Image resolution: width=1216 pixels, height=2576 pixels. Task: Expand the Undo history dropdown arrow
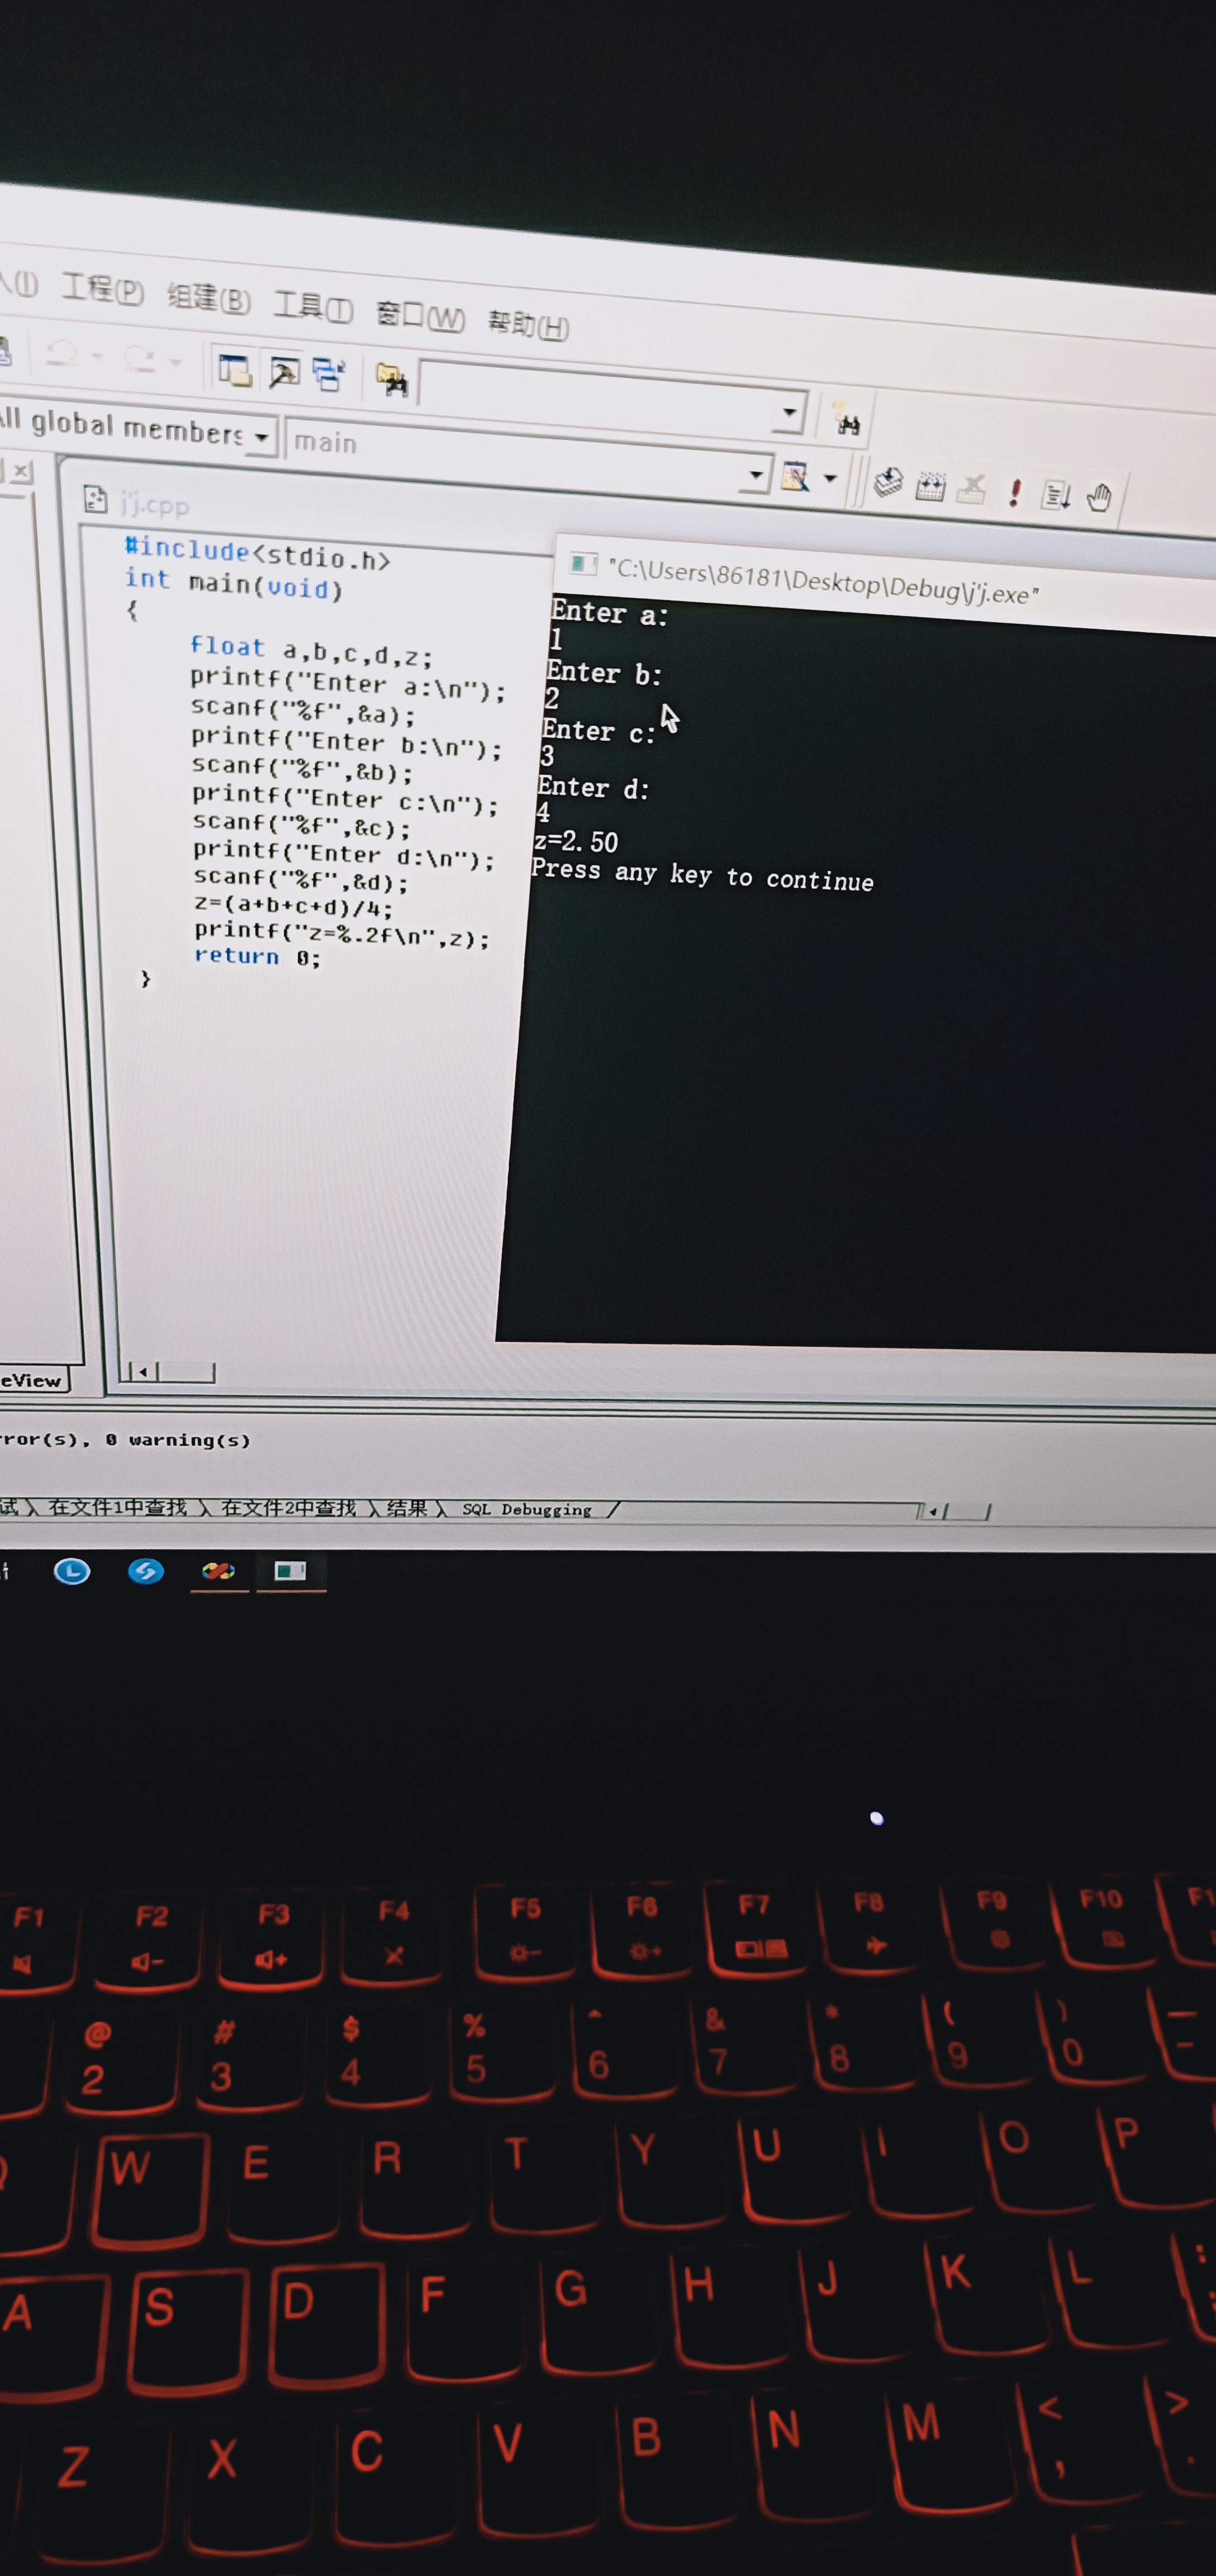click(98, 356)
